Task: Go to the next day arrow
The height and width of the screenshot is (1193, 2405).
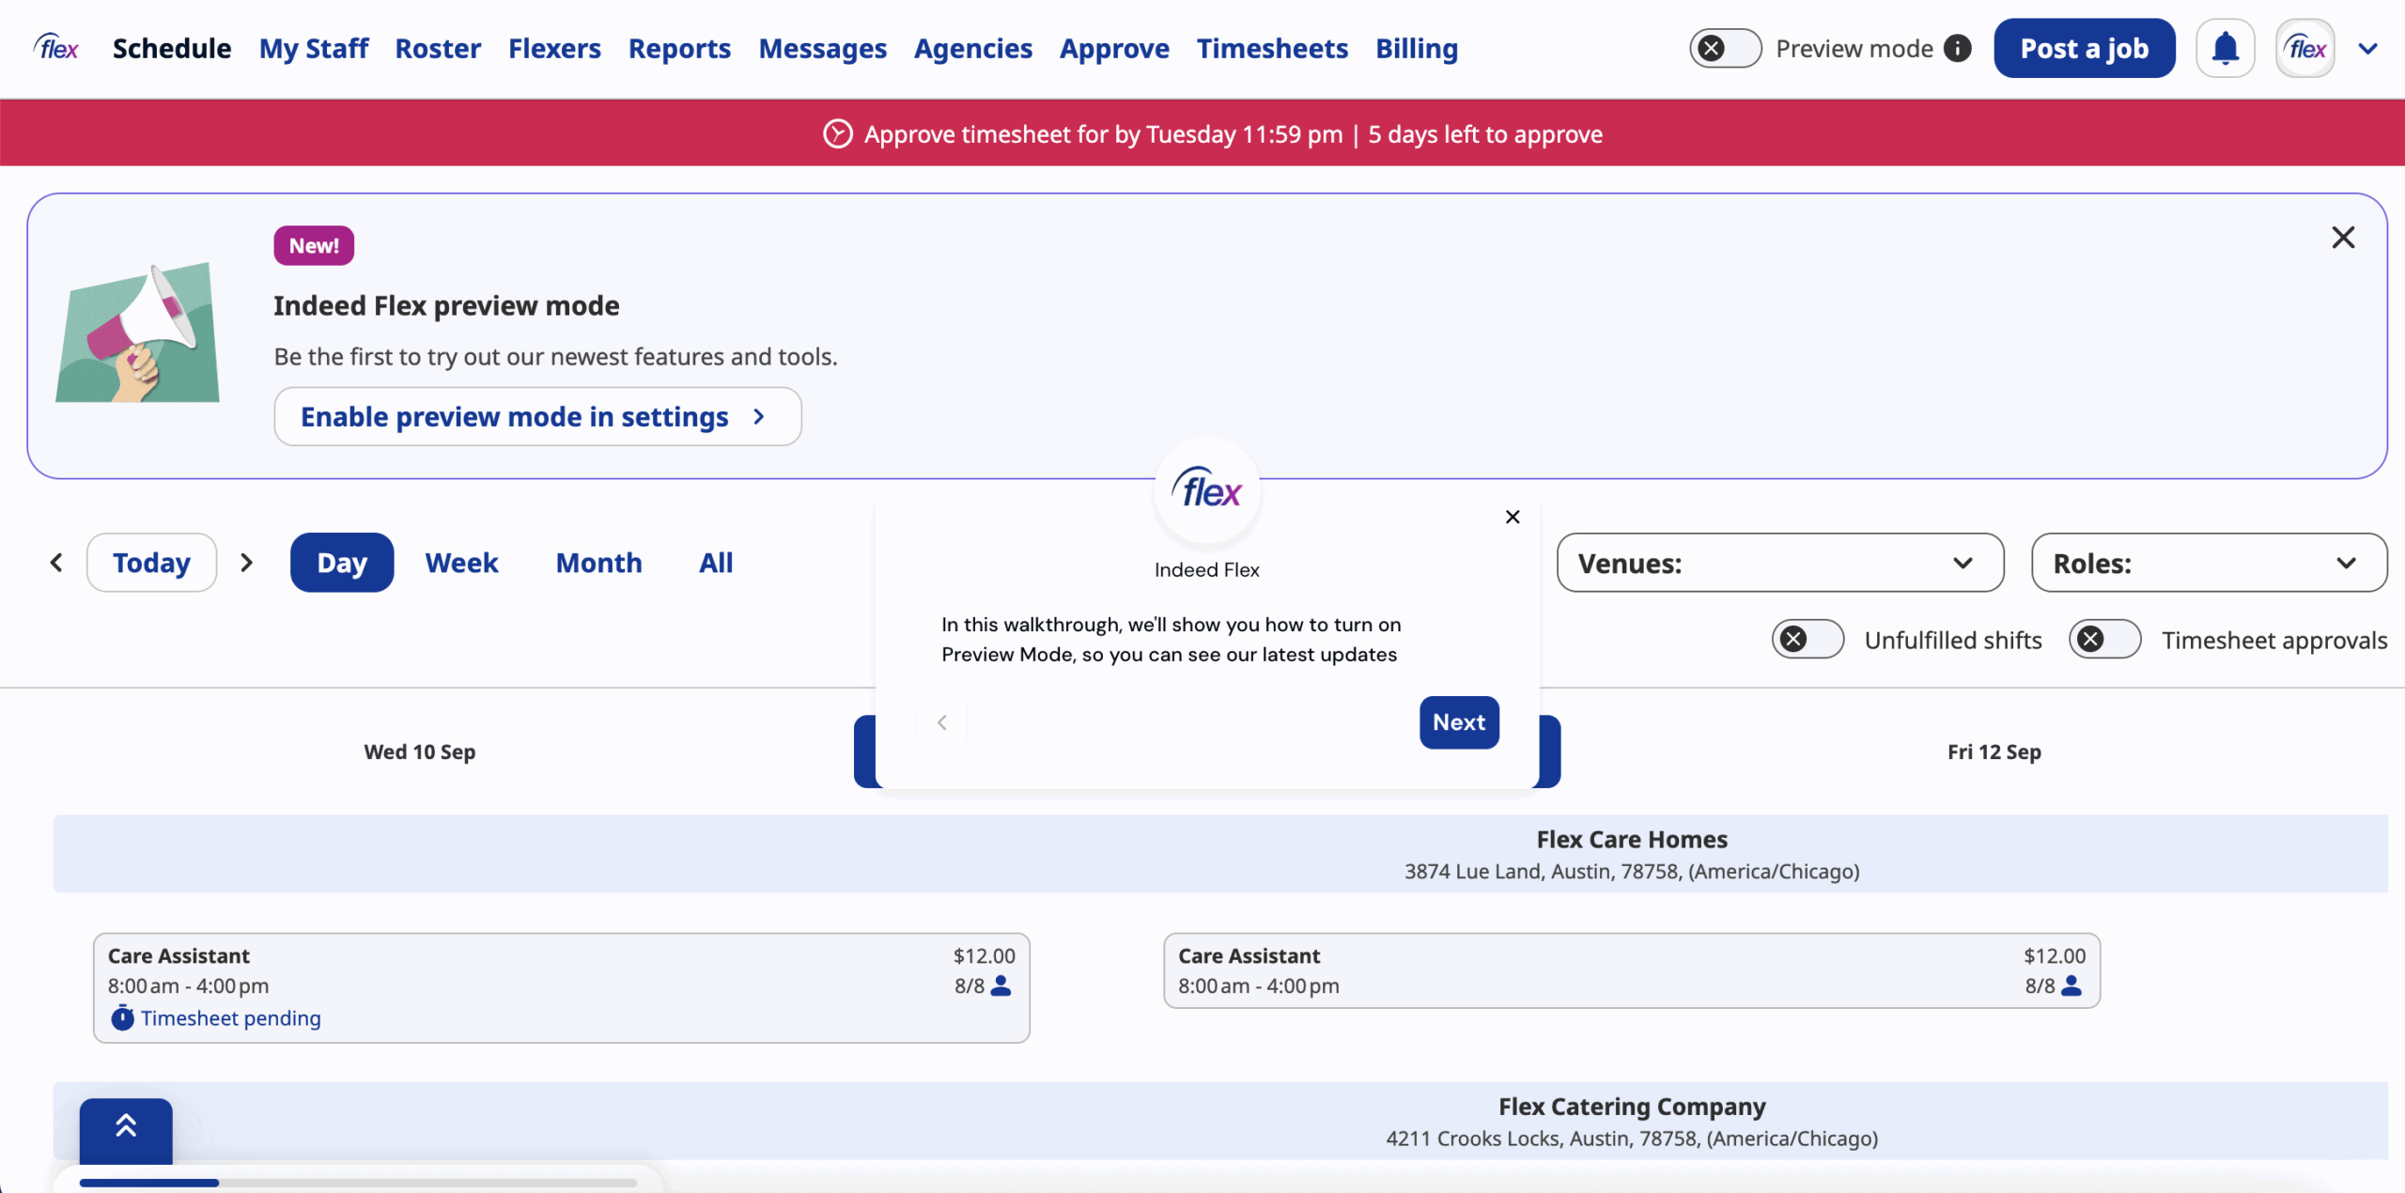Action: (x=246, y=562)
